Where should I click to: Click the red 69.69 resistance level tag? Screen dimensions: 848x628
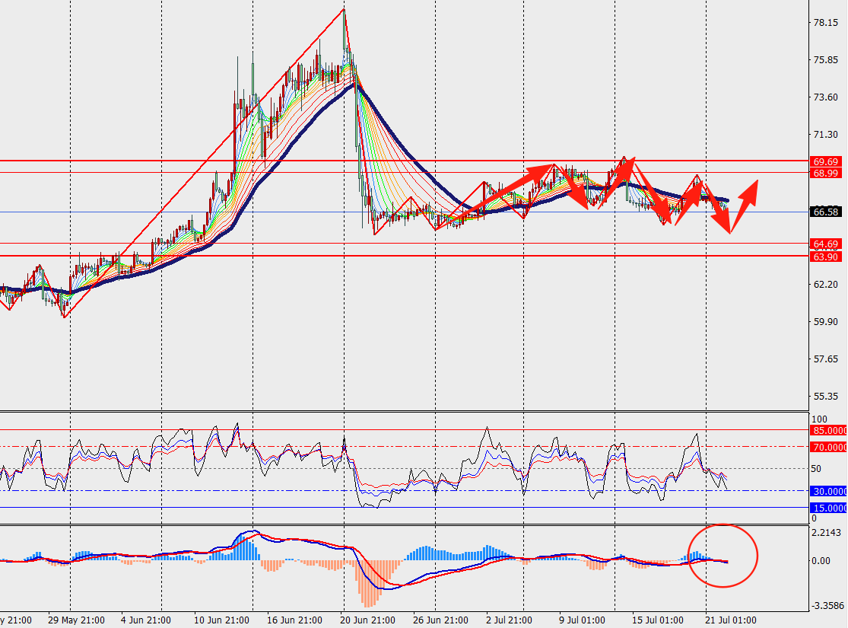826,162
